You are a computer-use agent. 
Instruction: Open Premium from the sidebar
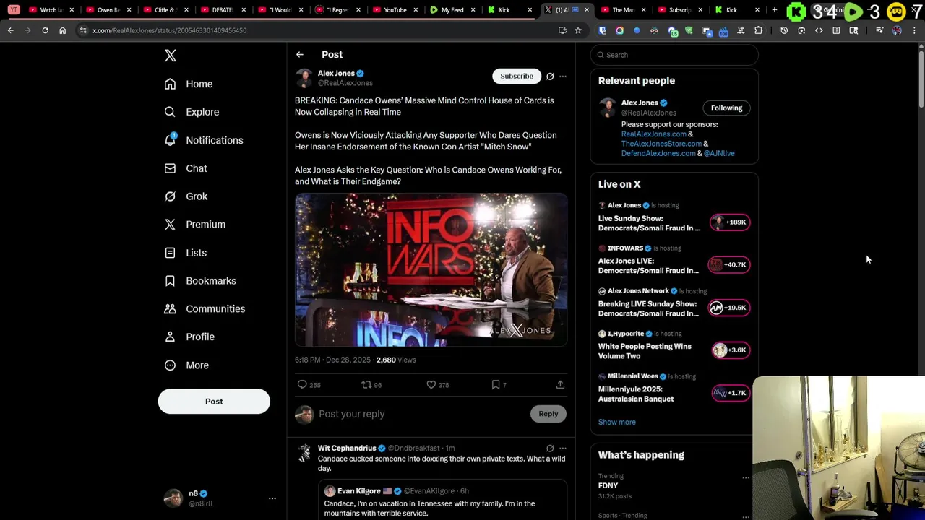[x=195, y=225]
